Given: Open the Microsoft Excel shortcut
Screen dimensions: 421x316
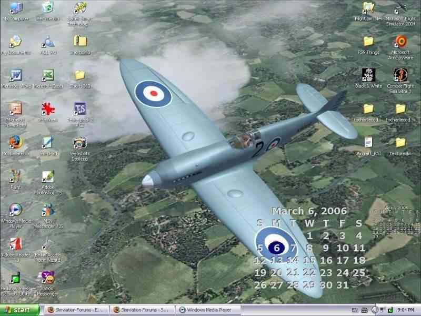Looking at the screenshot, I should pyautogui.click(x=48, y=75).
